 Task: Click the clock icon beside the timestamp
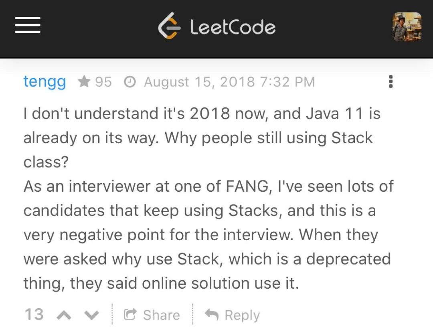click(129, 81)
